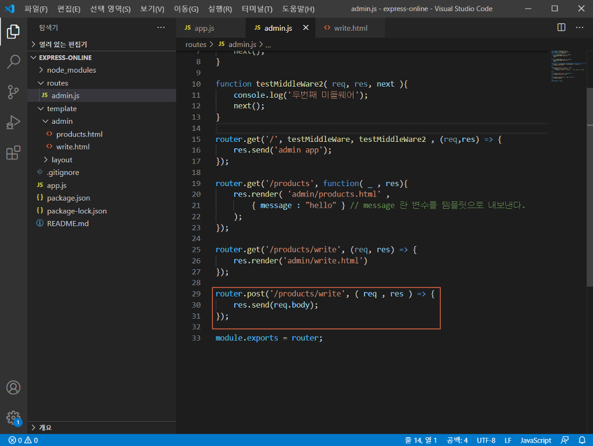Open the package-lock.json file
593x446 pixels.
pos(102,210)
